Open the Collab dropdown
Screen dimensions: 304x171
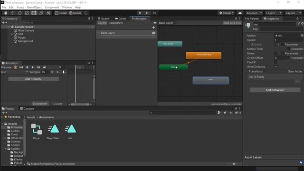pos(226,13)
